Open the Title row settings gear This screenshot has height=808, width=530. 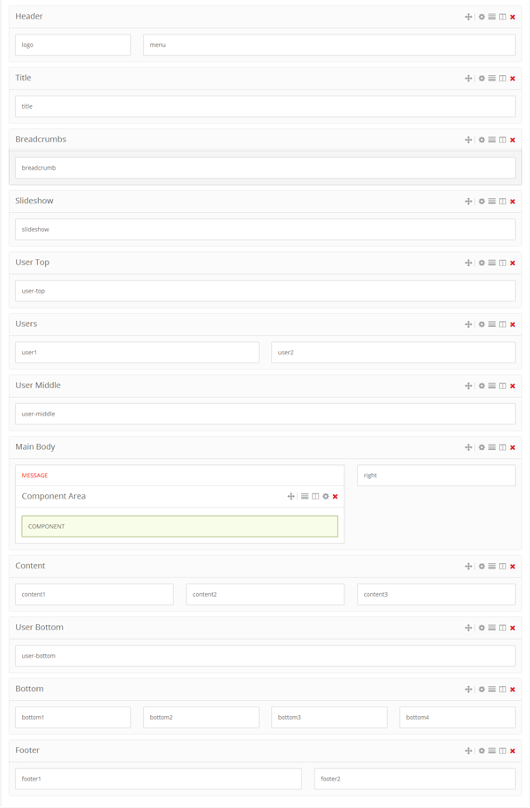[x=481, y=79]
